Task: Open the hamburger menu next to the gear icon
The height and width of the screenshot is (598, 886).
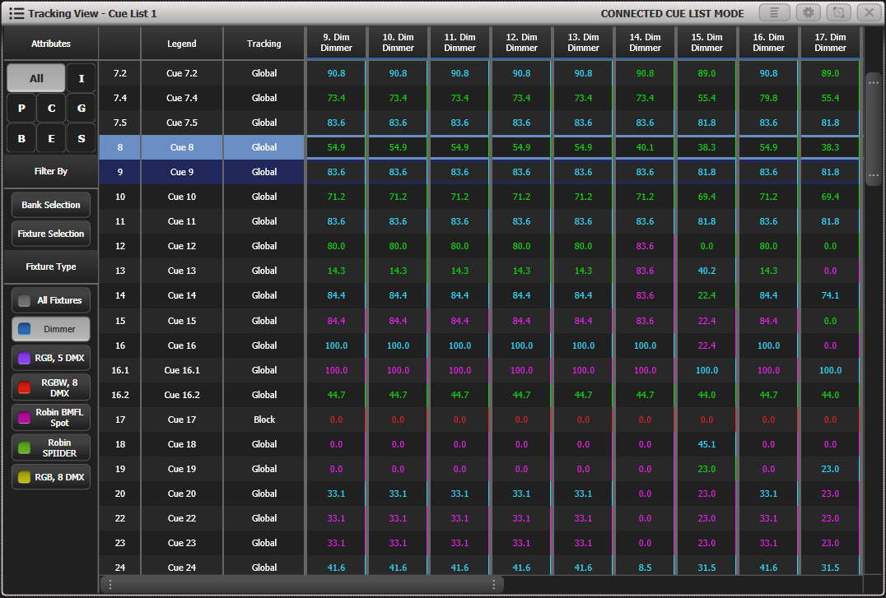Action: pos(776,13)
